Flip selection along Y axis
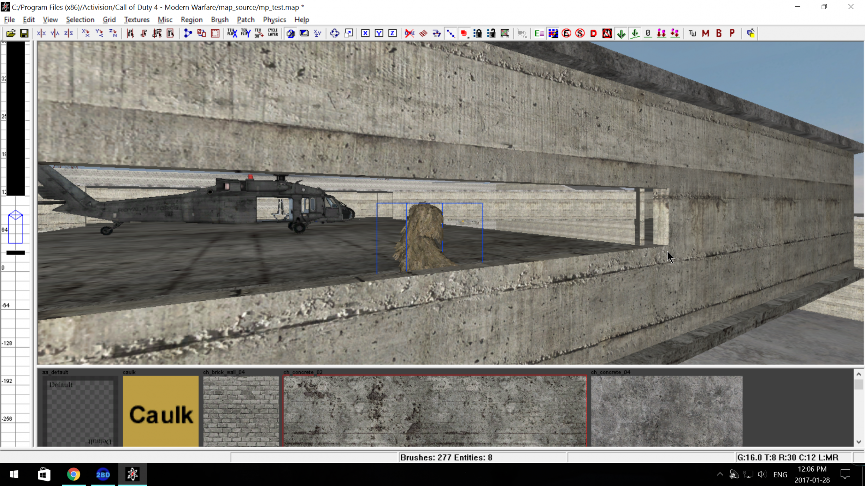865x486 pixels. (x=55, y=33)
